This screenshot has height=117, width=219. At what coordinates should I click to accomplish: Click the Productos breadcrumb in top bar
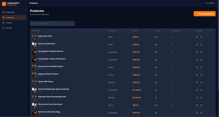point(33,3)
